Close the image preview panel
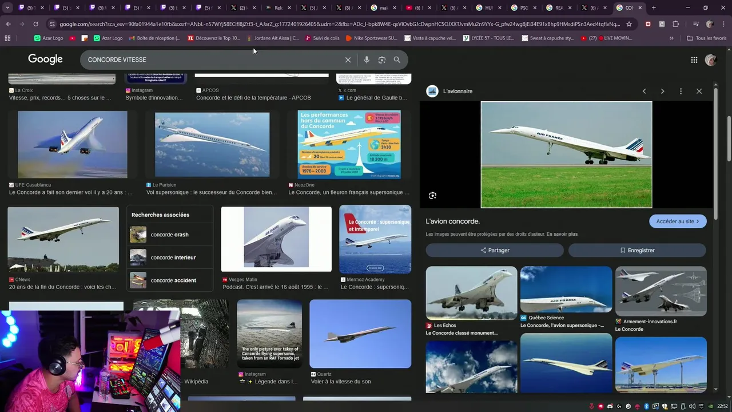732x412 pixels. point(699,91)
